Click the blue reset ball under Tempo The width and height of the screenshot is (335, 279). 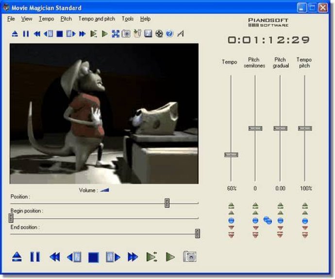[231, 220]
